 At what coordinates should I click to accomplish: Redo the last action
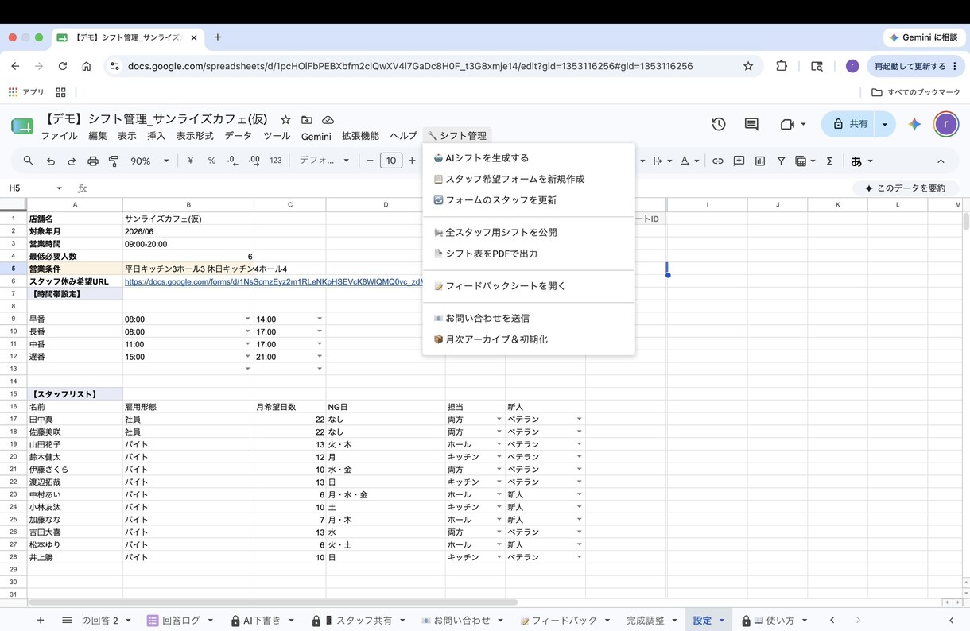pyautogui.click(x=72, y=161)
